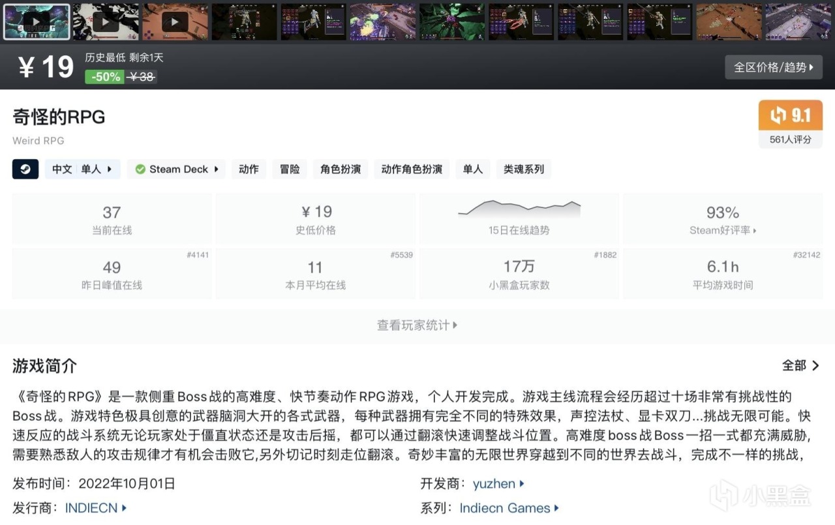Image resolution: width=835 pixels, height=525 pixels.
Task: Open the orange desert arena screenshot thumbnail
Action: (x=729, y=22)
